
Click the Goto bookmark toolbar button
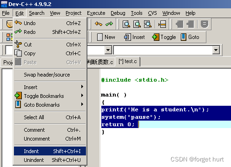[x=190, y=37]
